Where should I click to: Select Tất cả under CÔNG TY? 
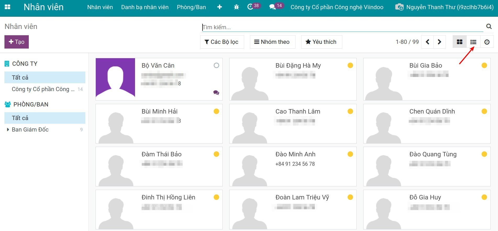coord(45,78)
